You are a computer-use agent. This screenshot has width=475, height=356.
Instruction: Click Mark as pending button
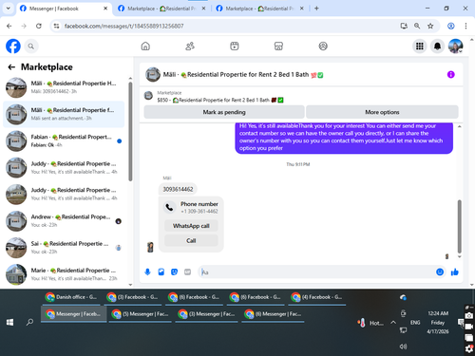[x=224, y=112]
